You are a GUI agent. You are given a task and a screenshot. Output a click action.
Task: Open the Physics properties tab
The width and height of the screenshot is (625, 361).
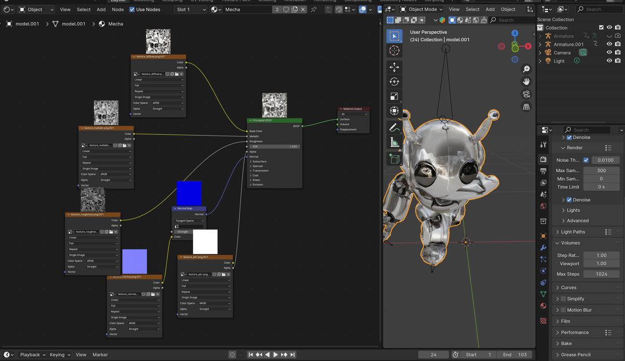pos(544,271)
